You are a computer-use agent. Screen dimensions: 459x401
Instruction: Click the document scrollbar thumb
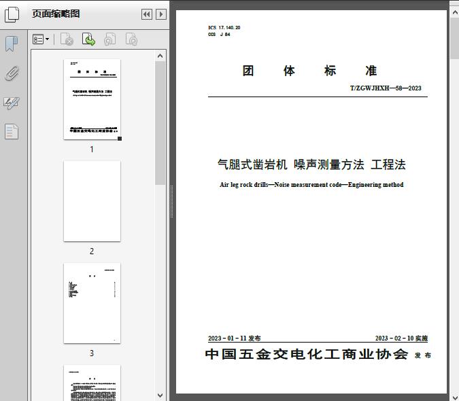(455, 39)
